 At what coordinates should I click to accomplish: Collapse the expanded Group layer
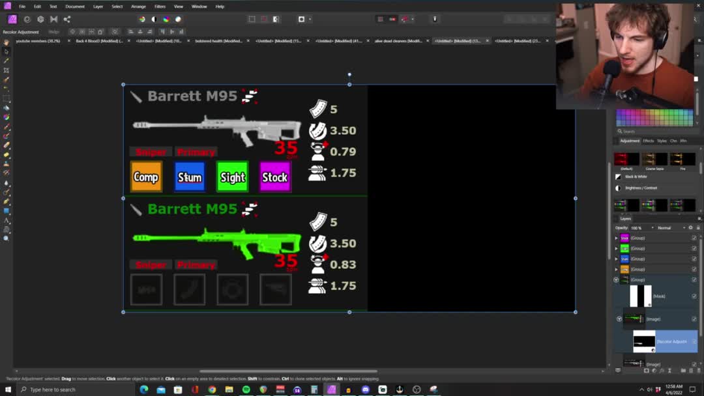tap(616, 280)
